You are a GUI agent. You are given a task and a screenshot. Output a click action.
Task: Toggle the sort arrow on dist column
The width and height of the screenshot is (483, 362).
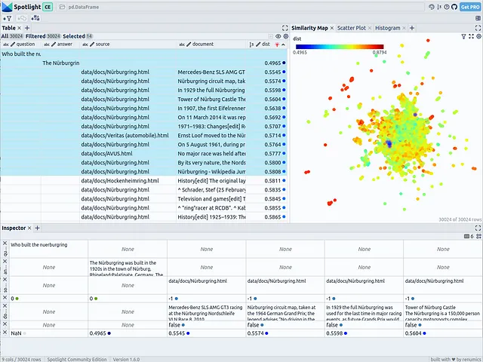284,44
